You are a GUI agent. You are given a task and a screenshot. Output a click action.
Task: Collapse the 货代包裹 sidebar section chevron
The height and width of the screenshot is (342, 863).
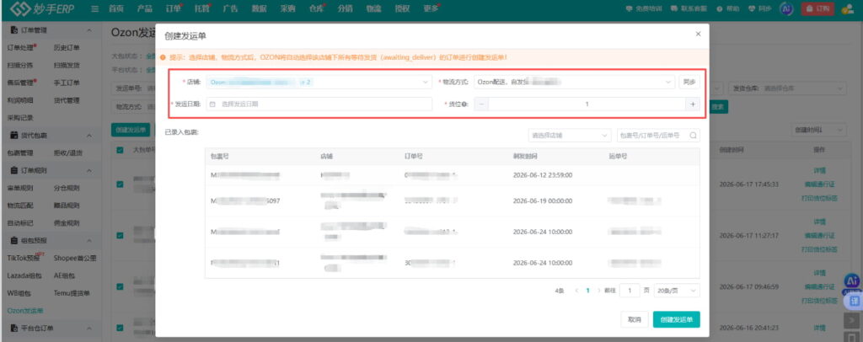(89, 136)
